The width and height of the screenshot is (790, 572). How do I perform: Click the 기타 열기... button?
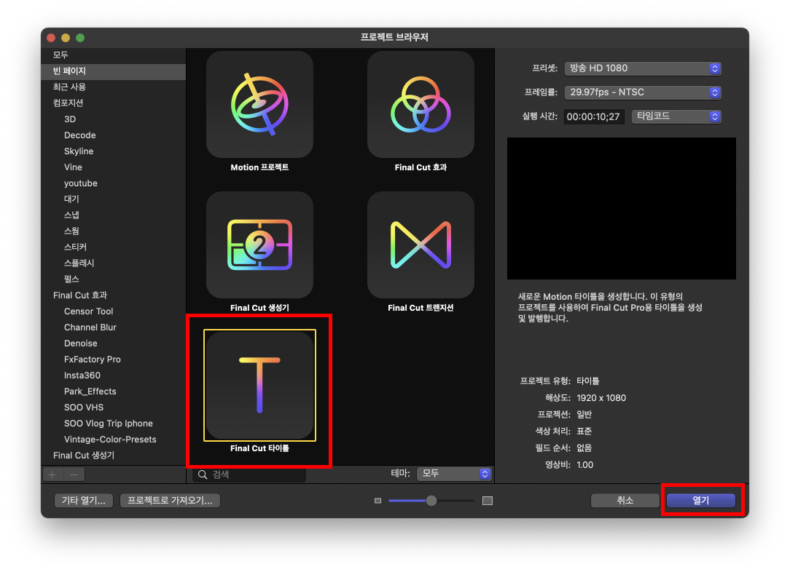pos(84,501)
